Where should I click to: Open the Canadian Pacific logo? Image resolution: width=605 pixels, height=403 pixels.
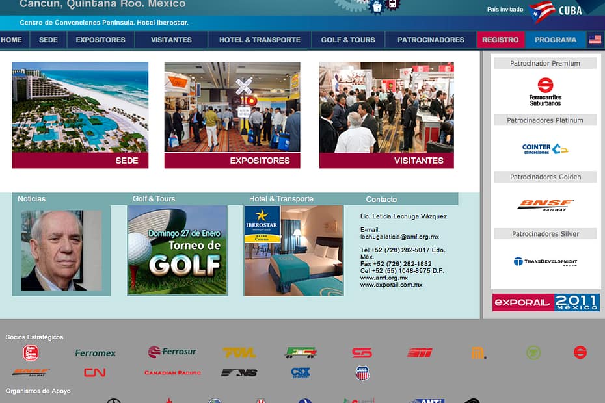(x=172, y=373)
